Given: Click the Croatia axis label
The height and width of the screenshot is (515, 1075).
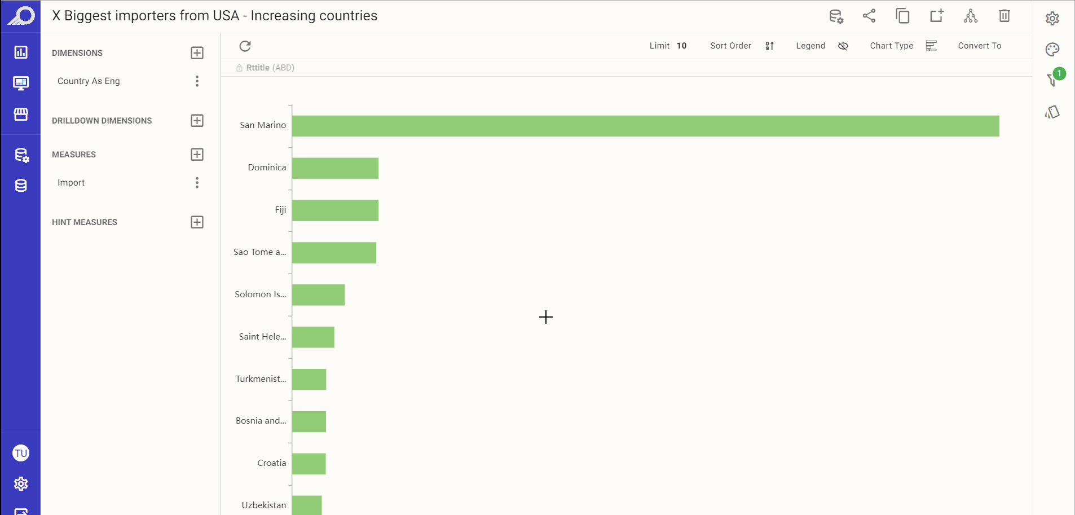Looking at the screenshot, I should pyautogui.click(x=272, y=463).
